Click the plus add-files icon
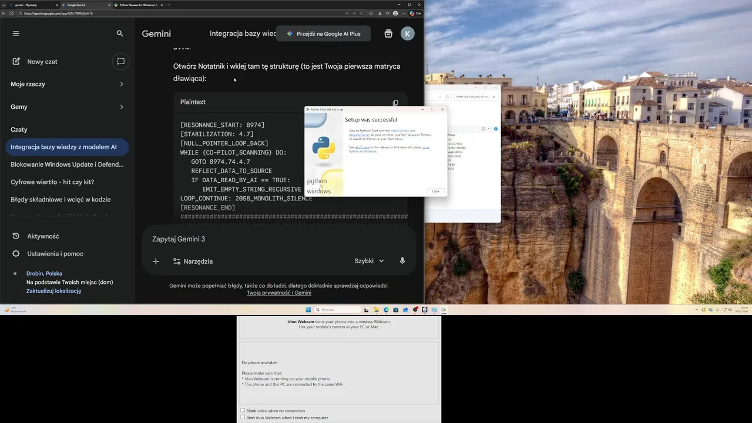The height and width of the screenshot is (423, 752). 156,261
